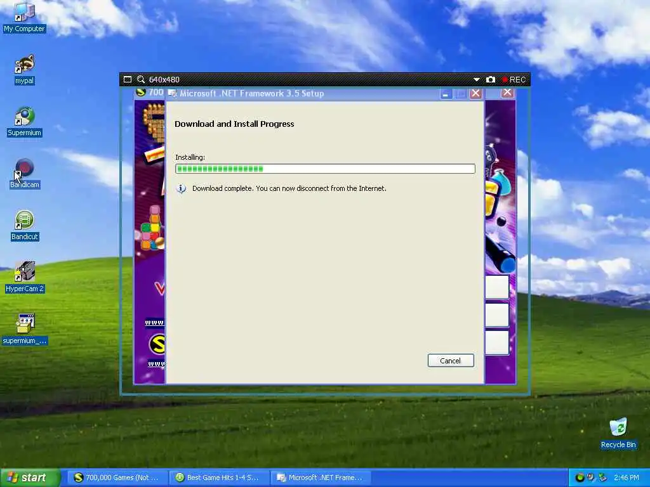Click the .NET Setup title bar icon

[x=173, y=94]
